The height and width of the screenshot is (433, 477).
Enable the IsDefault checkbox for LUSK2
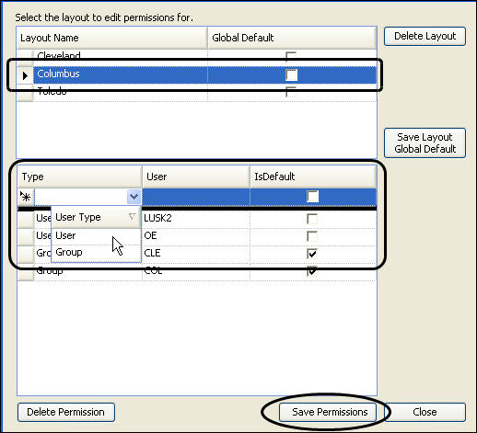point(312,219)
